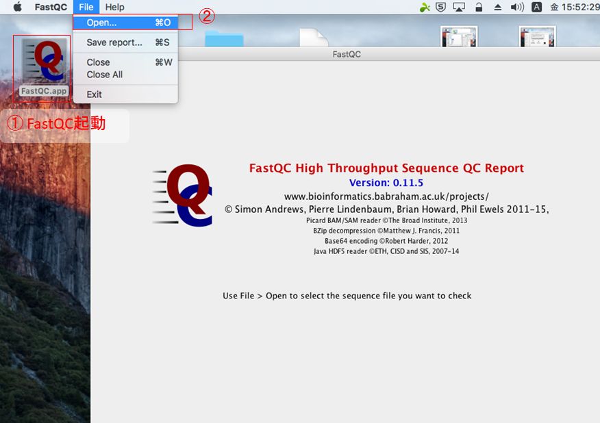
Task: Click the Java HDF5 reader credit line
Action: [x=386, y=251]
